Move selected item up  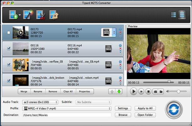pos(112,92)
